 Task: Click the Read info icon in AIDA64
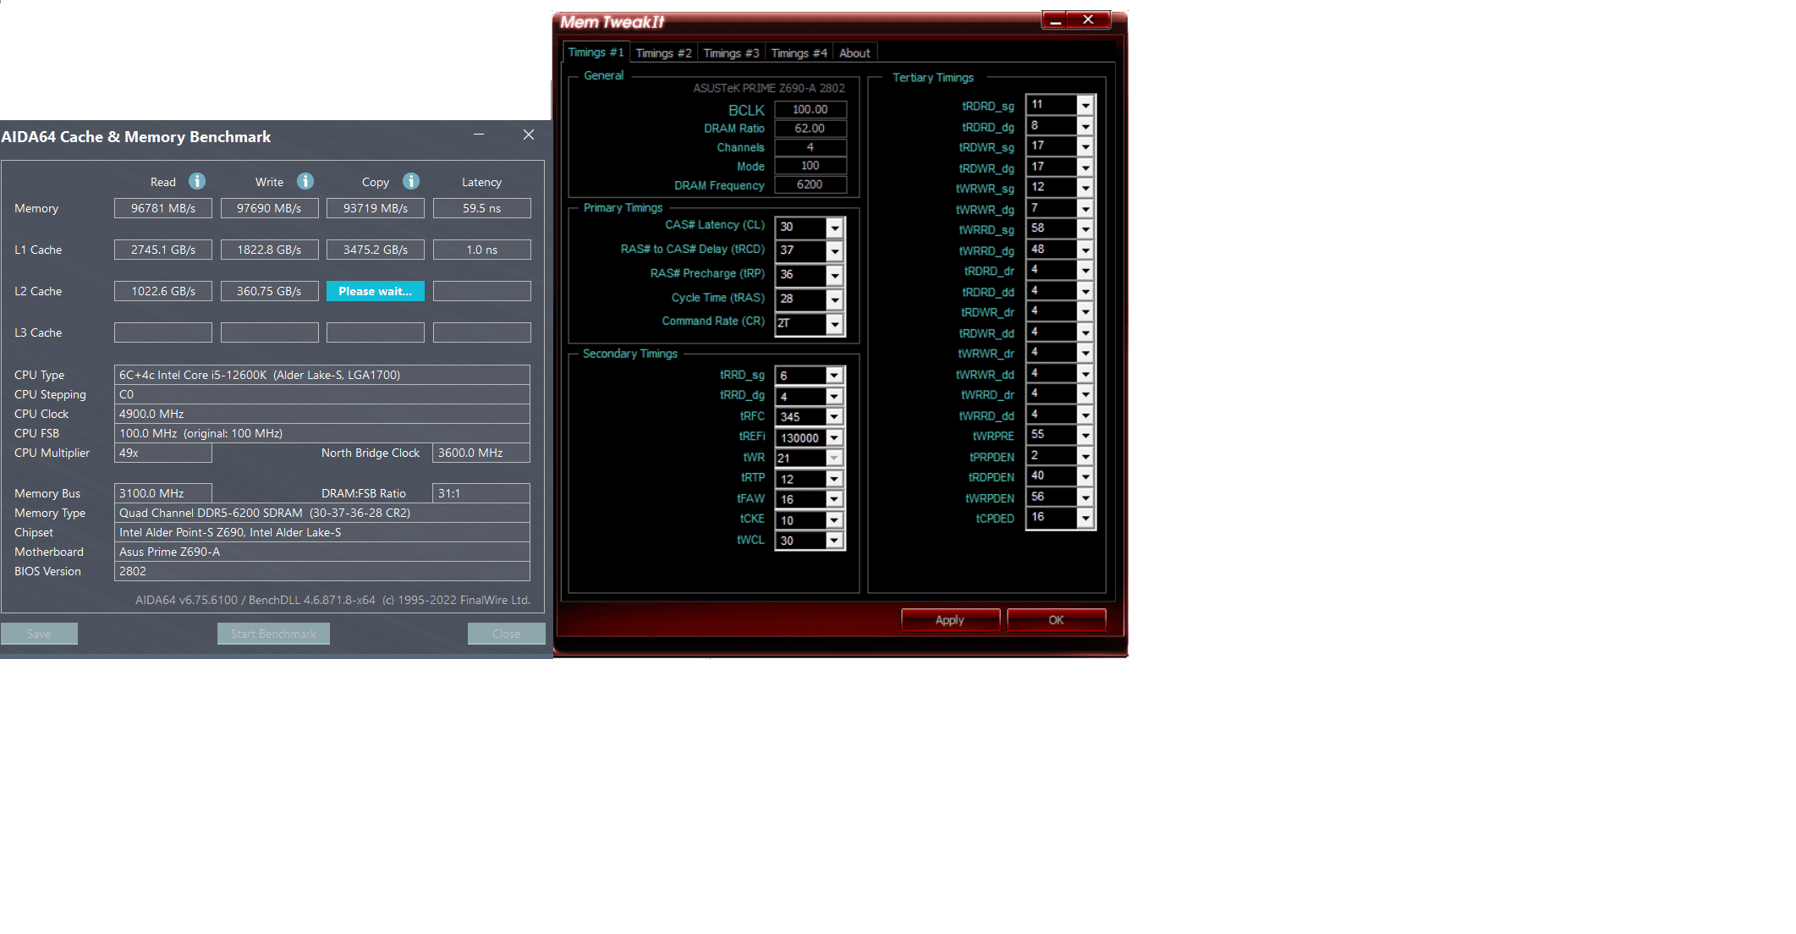197,181
